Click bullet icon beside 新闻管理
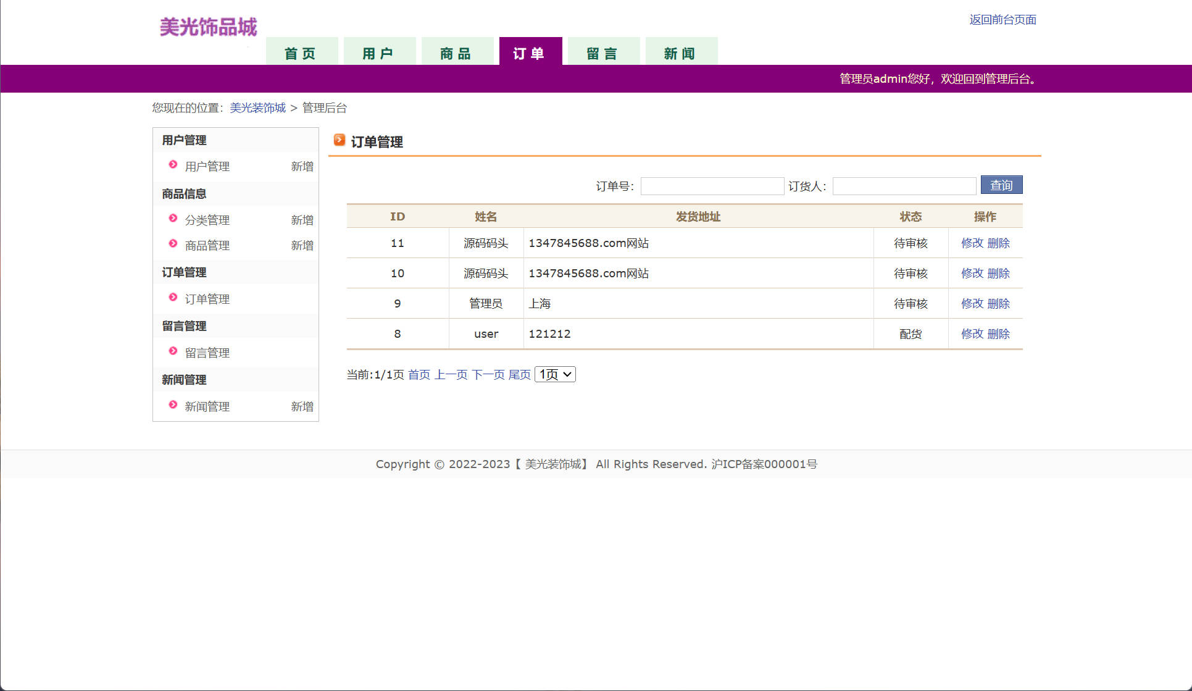 click(x=173, y=405)
